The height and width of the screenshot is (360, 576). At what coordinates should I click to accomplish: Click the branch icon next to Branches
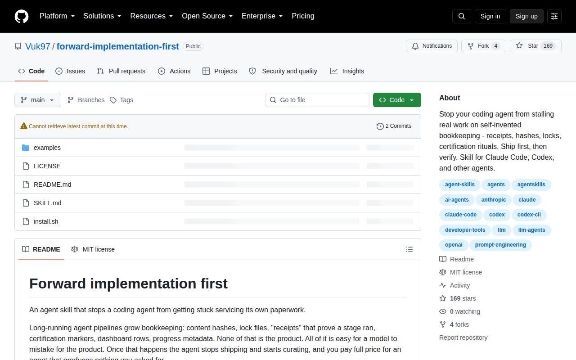pyautogui.click(x=71, y=100)
